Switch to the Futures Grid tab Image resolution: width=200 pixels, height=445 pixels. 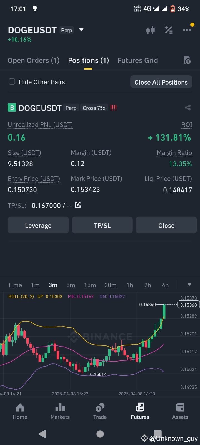(x=138, y=60)
